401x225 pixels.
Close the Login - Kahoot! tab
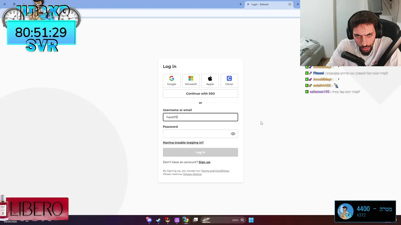[248, 4]
